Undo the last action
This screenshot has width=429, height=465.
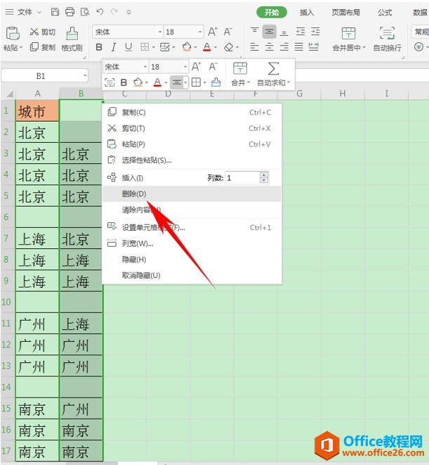click(100, 12)
